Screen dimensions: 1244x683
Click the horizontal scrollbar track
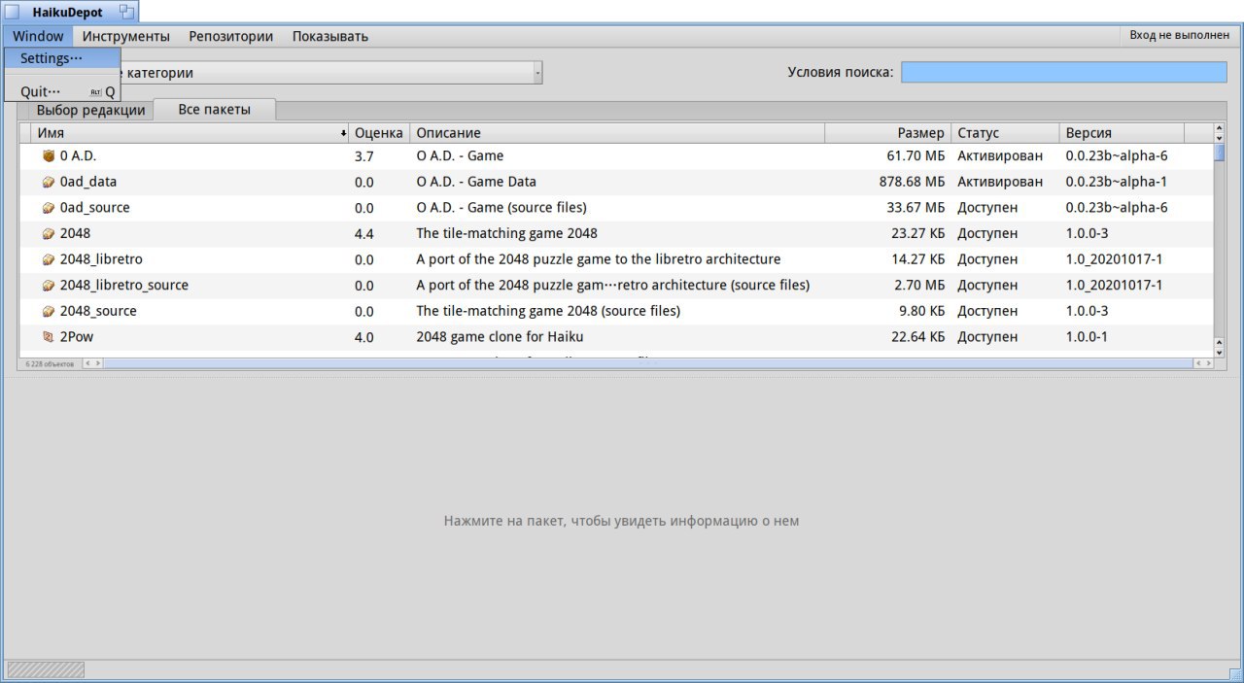648,363
